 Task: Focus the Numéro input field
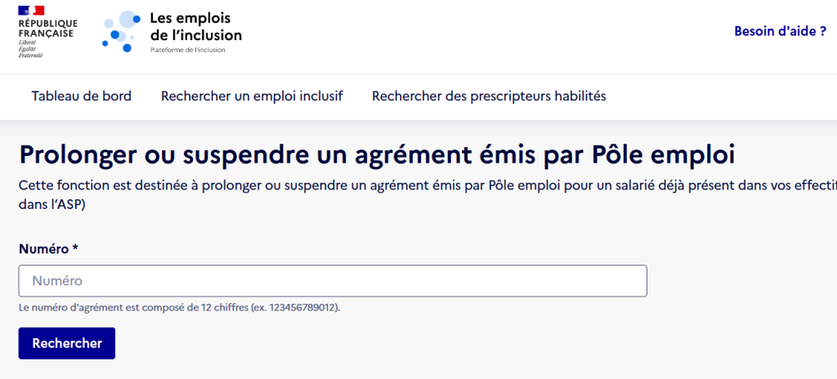(x=333, y=281)
